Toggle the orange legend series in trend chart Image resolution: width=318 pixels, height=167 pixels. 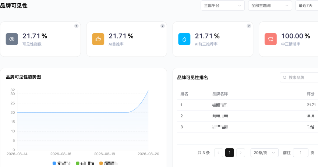109,163
